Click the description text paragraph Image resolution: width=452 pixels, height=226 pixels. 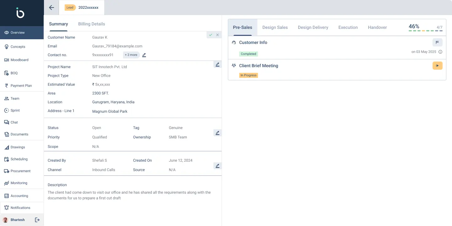pos(129,195)
